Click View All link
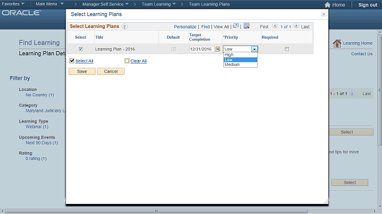 pyautogui.click(x=221, y=27)
